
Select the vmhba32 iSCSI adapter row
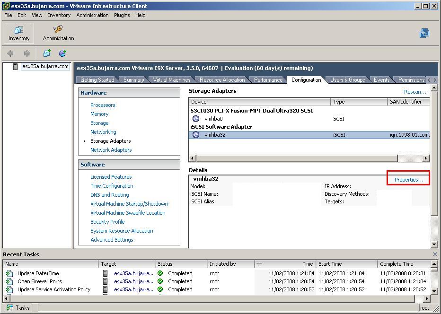309,135
